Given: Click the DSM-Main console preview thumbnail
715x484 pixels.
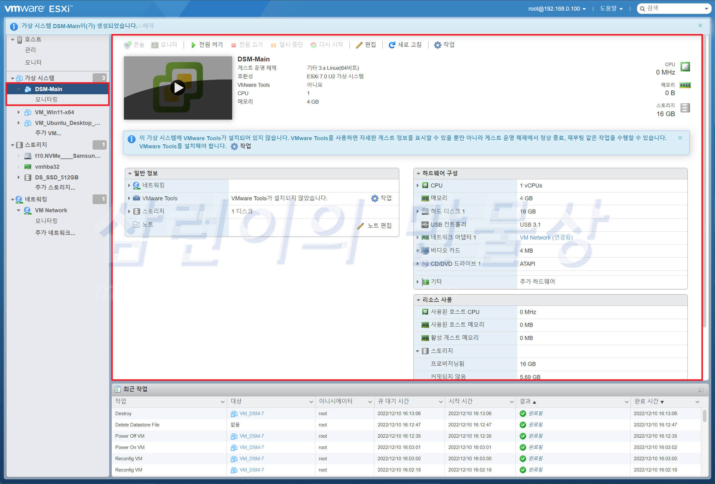Looking at the screenshot, I should click(178, 88).
